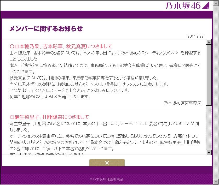Click the inner notice scrollbar thumb
219x185 pixels.
(x=209, y=75)
